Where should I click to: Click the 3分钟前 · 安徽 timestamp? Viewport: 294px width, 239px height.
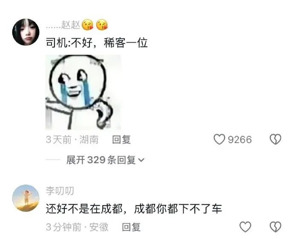(77, 227)
